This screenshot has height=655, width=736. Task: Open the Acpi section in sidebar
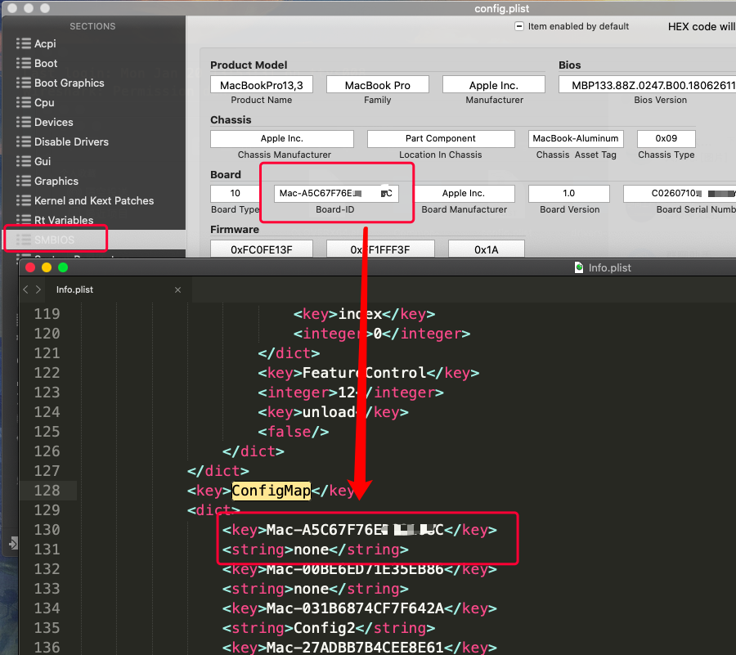[x=45, y=43]
